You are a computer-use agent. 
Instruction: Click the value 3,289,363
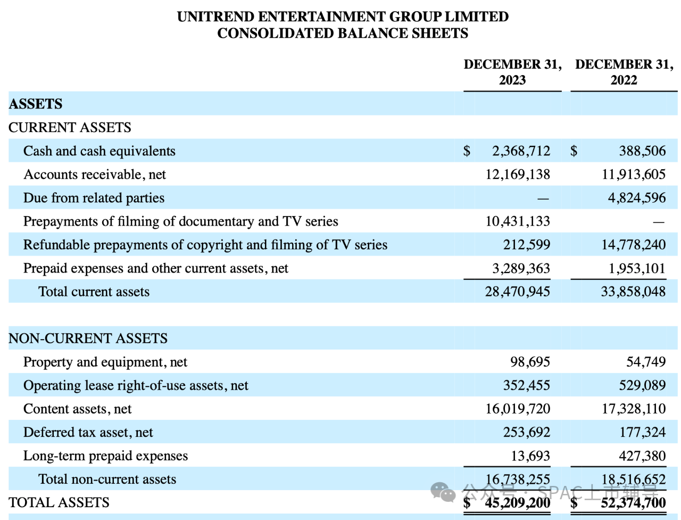[x=521, y=268]
